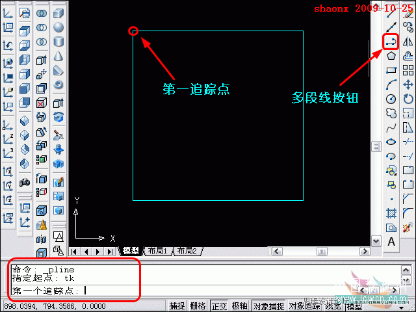Image resolution: width=416 pixels, height=312 pixels.
Task: Select the Move tool in modify toolbar
Action: point(408,84)
